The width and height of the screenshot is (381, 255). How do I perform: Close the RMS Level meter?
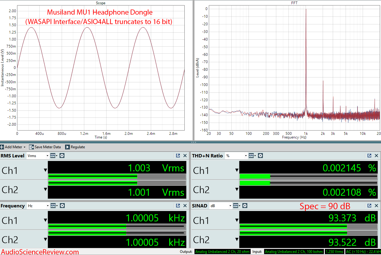tap(185, 156)
